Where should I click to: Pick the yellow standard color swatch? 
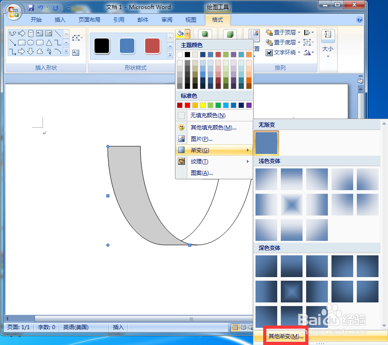click(203, 105)
